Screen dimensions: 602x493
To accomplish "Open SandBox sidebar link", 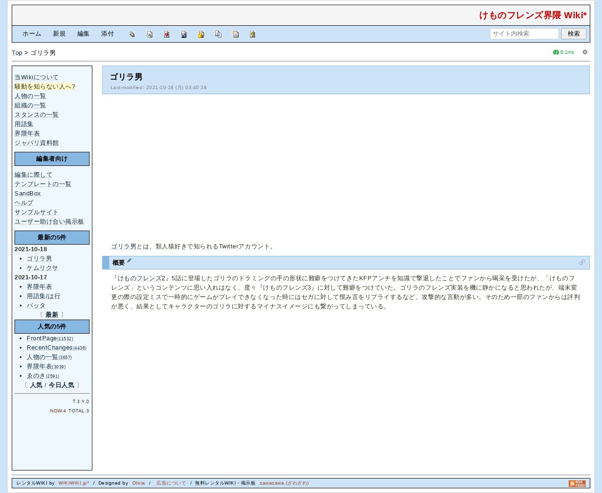I will coord(28,194).
